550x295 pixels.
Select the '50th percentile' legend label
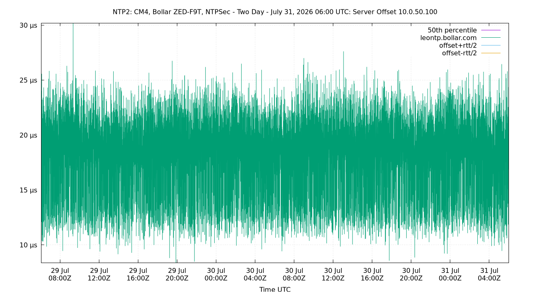452,30
